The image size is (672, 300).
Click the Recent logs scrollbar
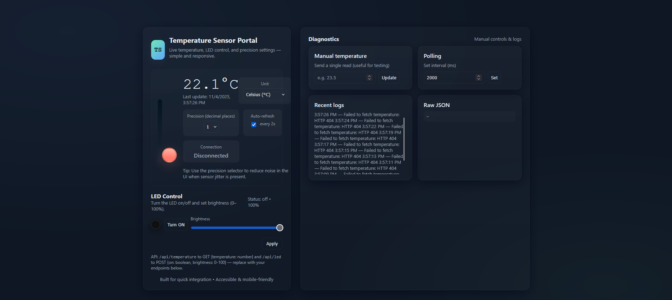tap(404, 139)
